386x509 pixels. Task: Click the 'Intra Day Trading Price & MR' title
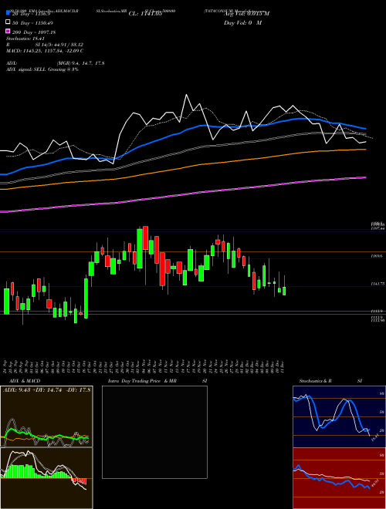coord(142,381)
